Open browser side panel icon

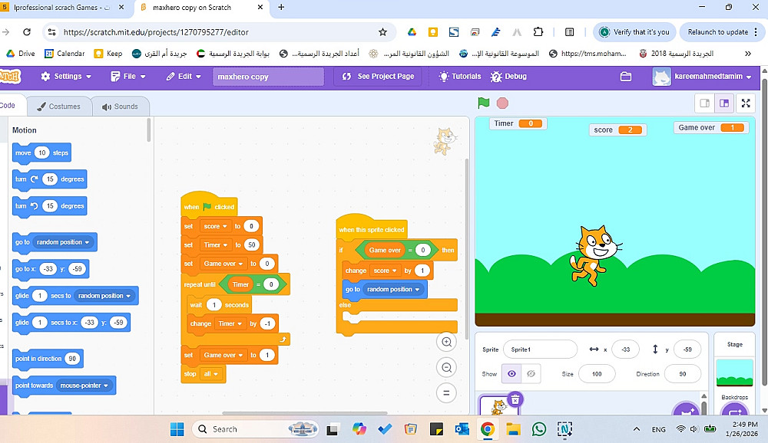pos(569,32)
